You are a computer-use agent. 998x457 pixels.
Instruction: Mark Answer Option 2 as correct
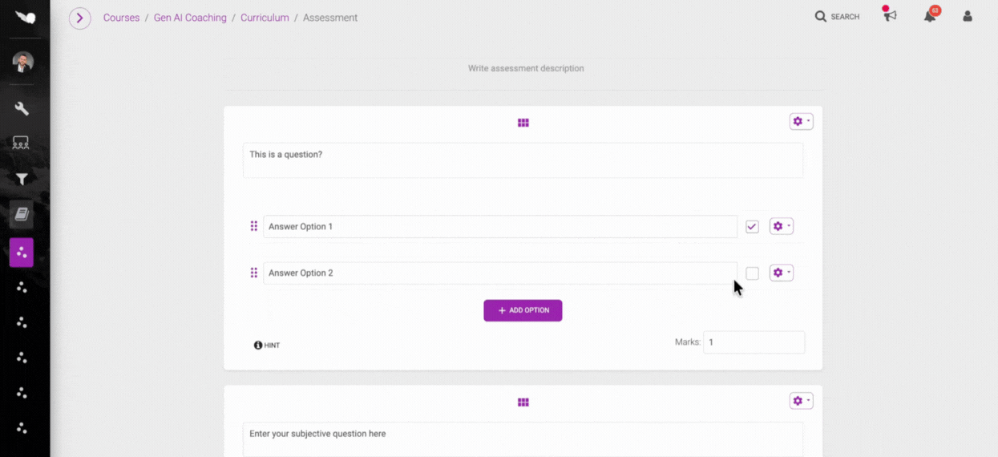coord(752,273)
